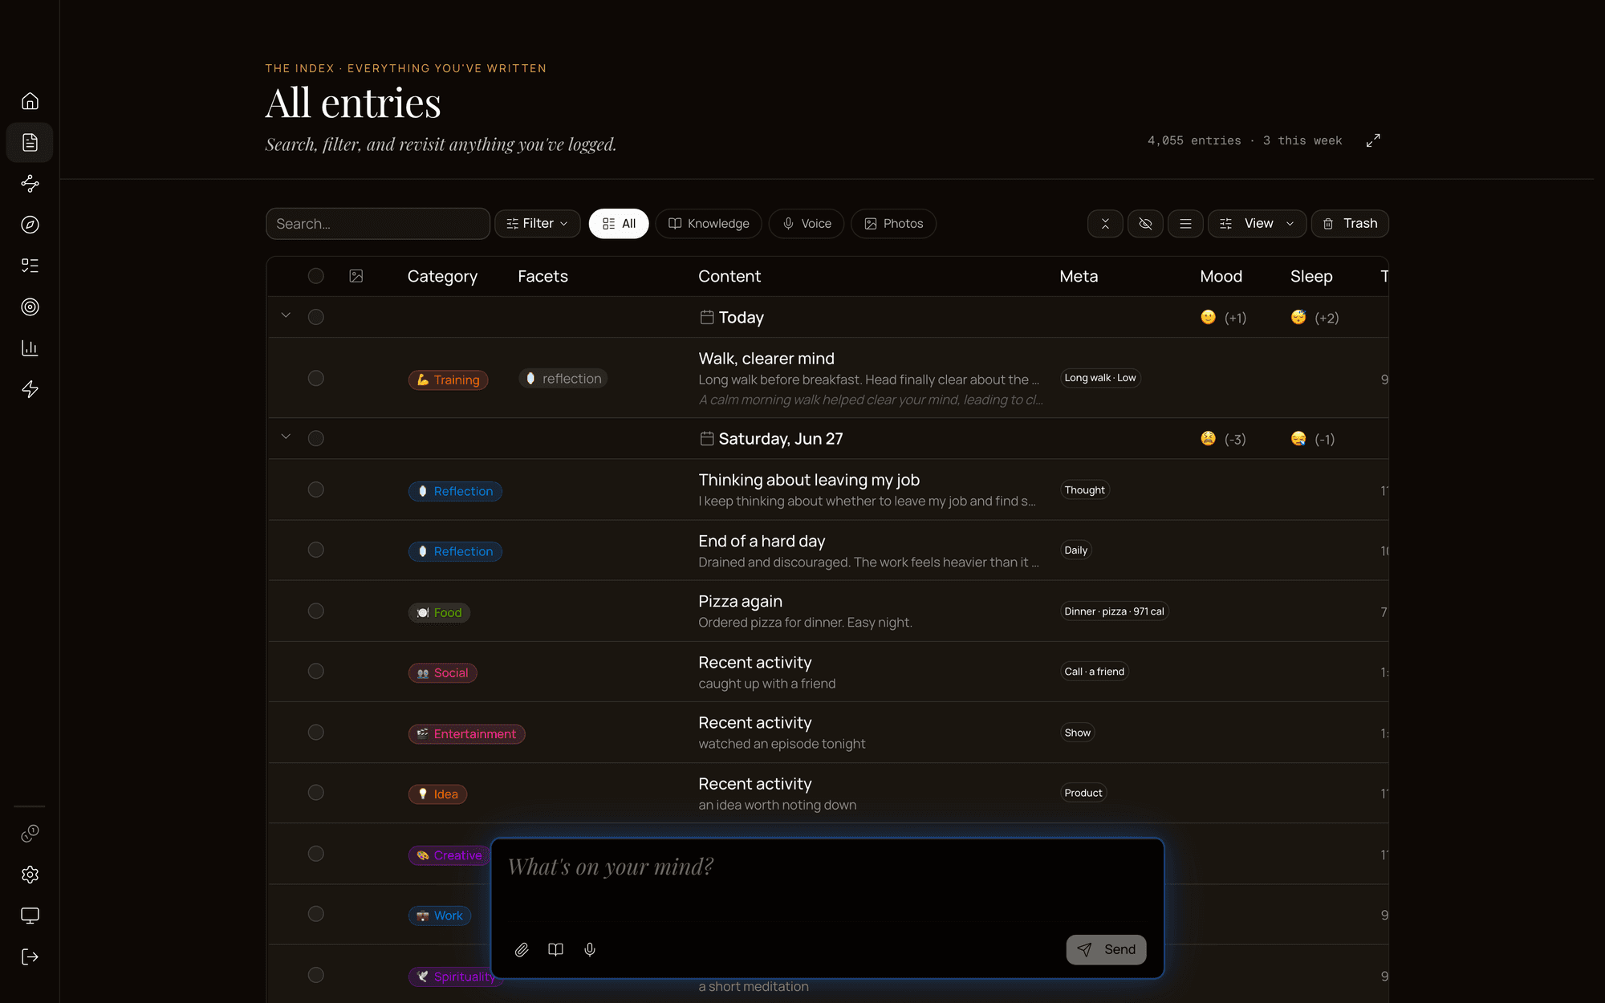Image resolution: width=1605 pixels, height=1003 pixels.
Task: Toggle the hidden-eye visibility button
Action: [x=1145, y=224]
